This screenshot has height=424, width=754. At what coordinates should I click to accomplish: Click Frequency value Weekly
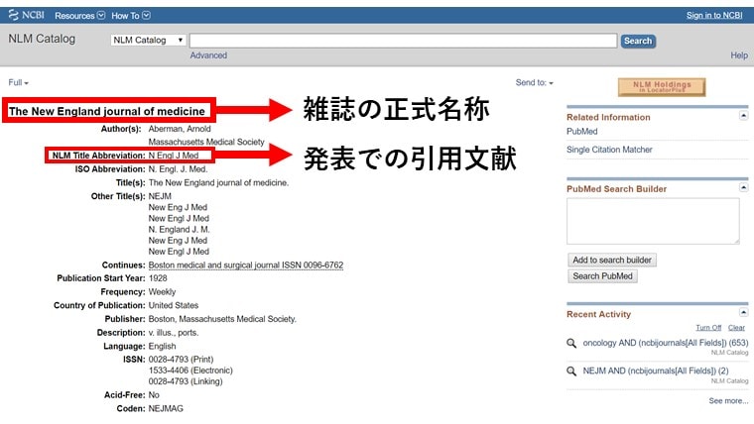[x=162, y=292]
